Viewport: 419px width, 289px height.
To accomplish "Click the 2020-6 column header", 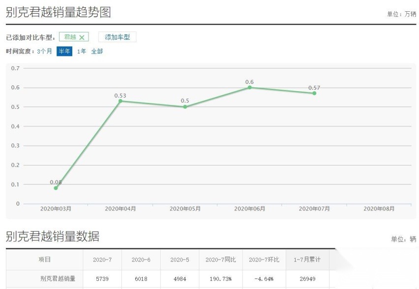I will click(141, 260).
